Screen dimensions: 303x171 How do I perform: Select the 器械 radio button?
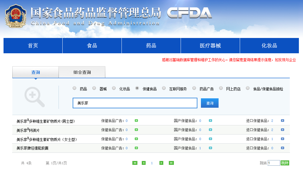(x=94, y=88)
